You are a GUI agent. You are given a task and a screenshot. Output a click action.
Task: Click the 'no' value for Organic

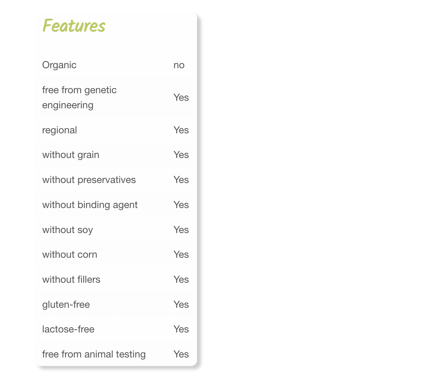pos(179,65)
